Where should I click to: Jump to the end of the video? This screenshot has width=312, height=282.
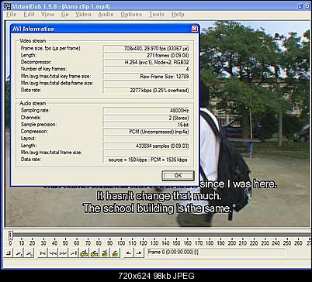click(73, 253)
